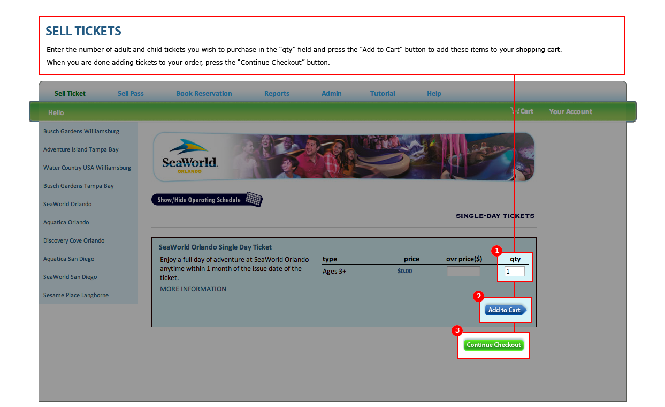Click SeaWorld Orlando Single Day Ticket title
This screenshot has height=407, width=665.
click(215, 247)
